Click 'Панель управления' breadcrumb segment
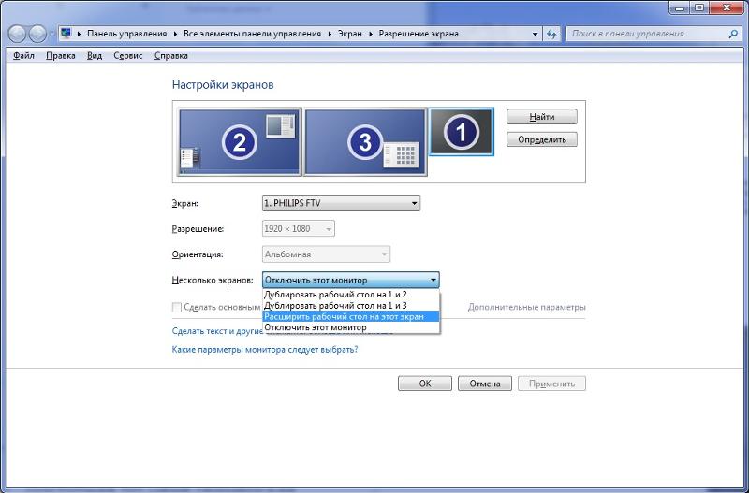The height and width of the screenshot is (493, 749). point(126,34)
